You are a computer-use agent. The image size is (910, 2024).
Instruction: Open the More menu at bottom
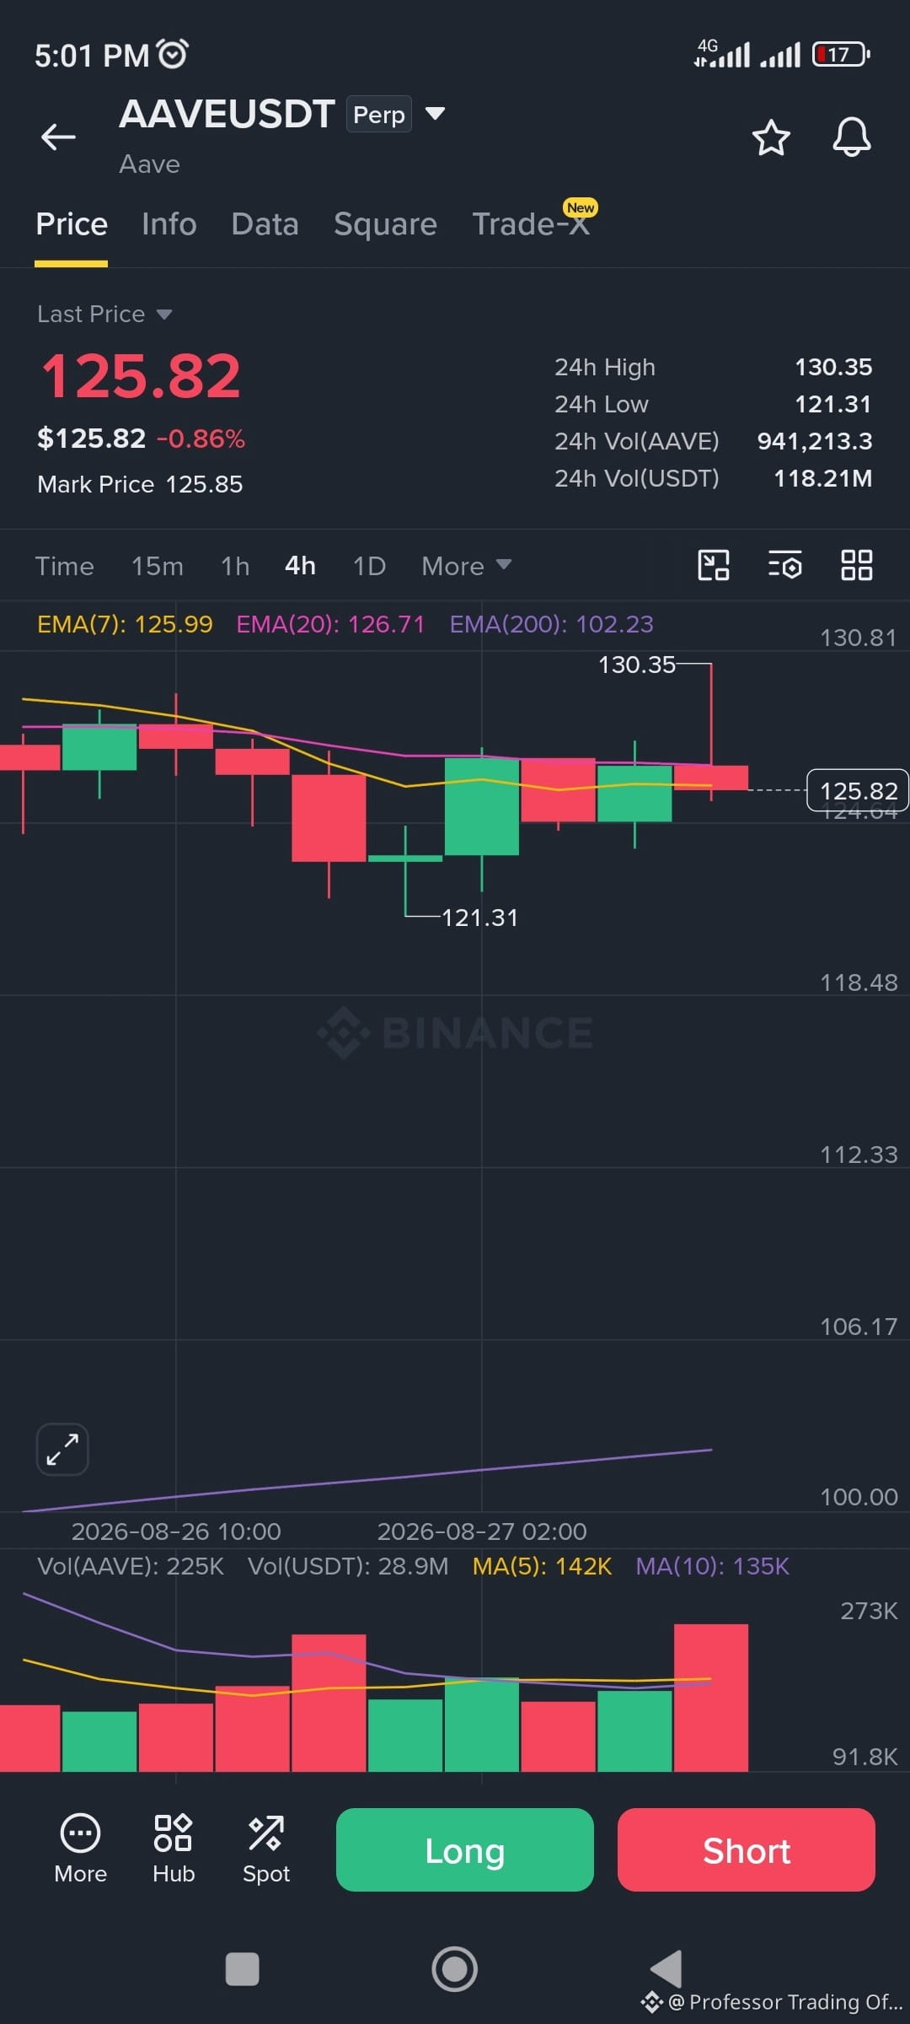pyautogui.click(x=81, y=1849)
